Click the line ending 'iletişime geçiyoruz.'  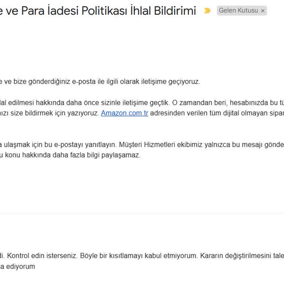(100, 81)
